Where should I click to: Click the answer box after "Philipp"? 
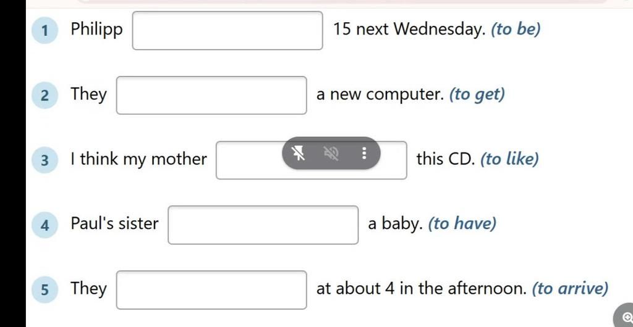(x=227, y=30)
